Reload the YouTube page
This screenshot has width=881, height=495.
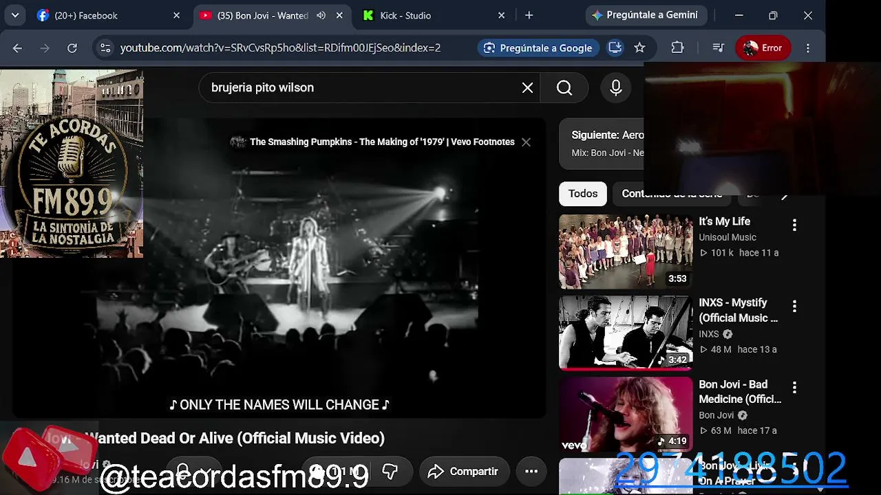click(72, 48)
